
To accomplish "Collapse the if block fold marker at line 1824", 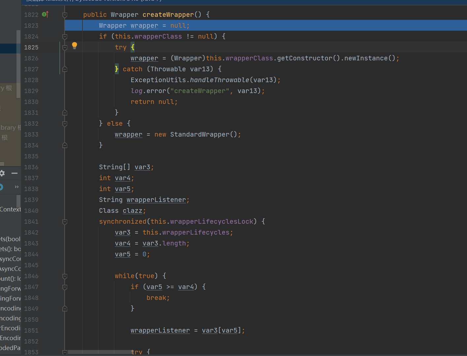I will [65, 37].
